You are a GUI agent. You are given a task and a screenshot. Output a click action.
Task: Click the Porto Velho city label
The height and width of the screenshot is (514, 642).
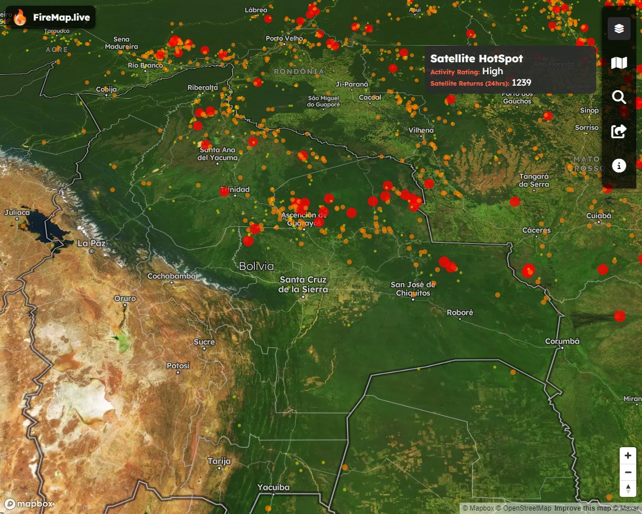[284, 38]
